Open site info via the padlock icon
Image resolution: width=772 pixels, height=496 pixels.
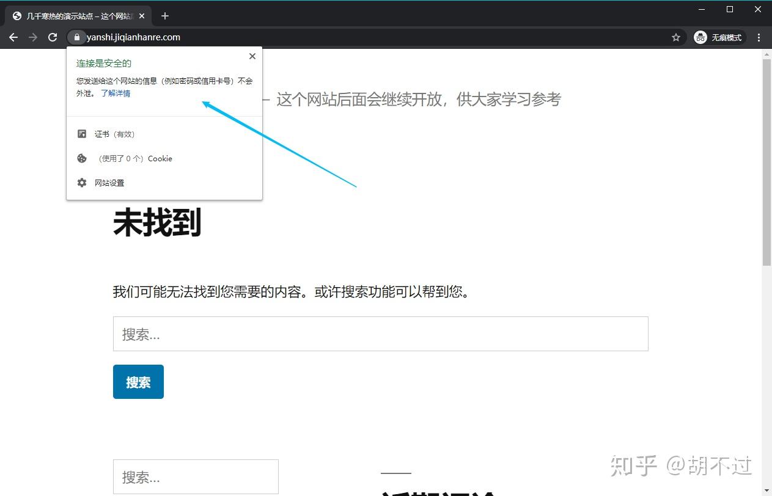point(76,37)
